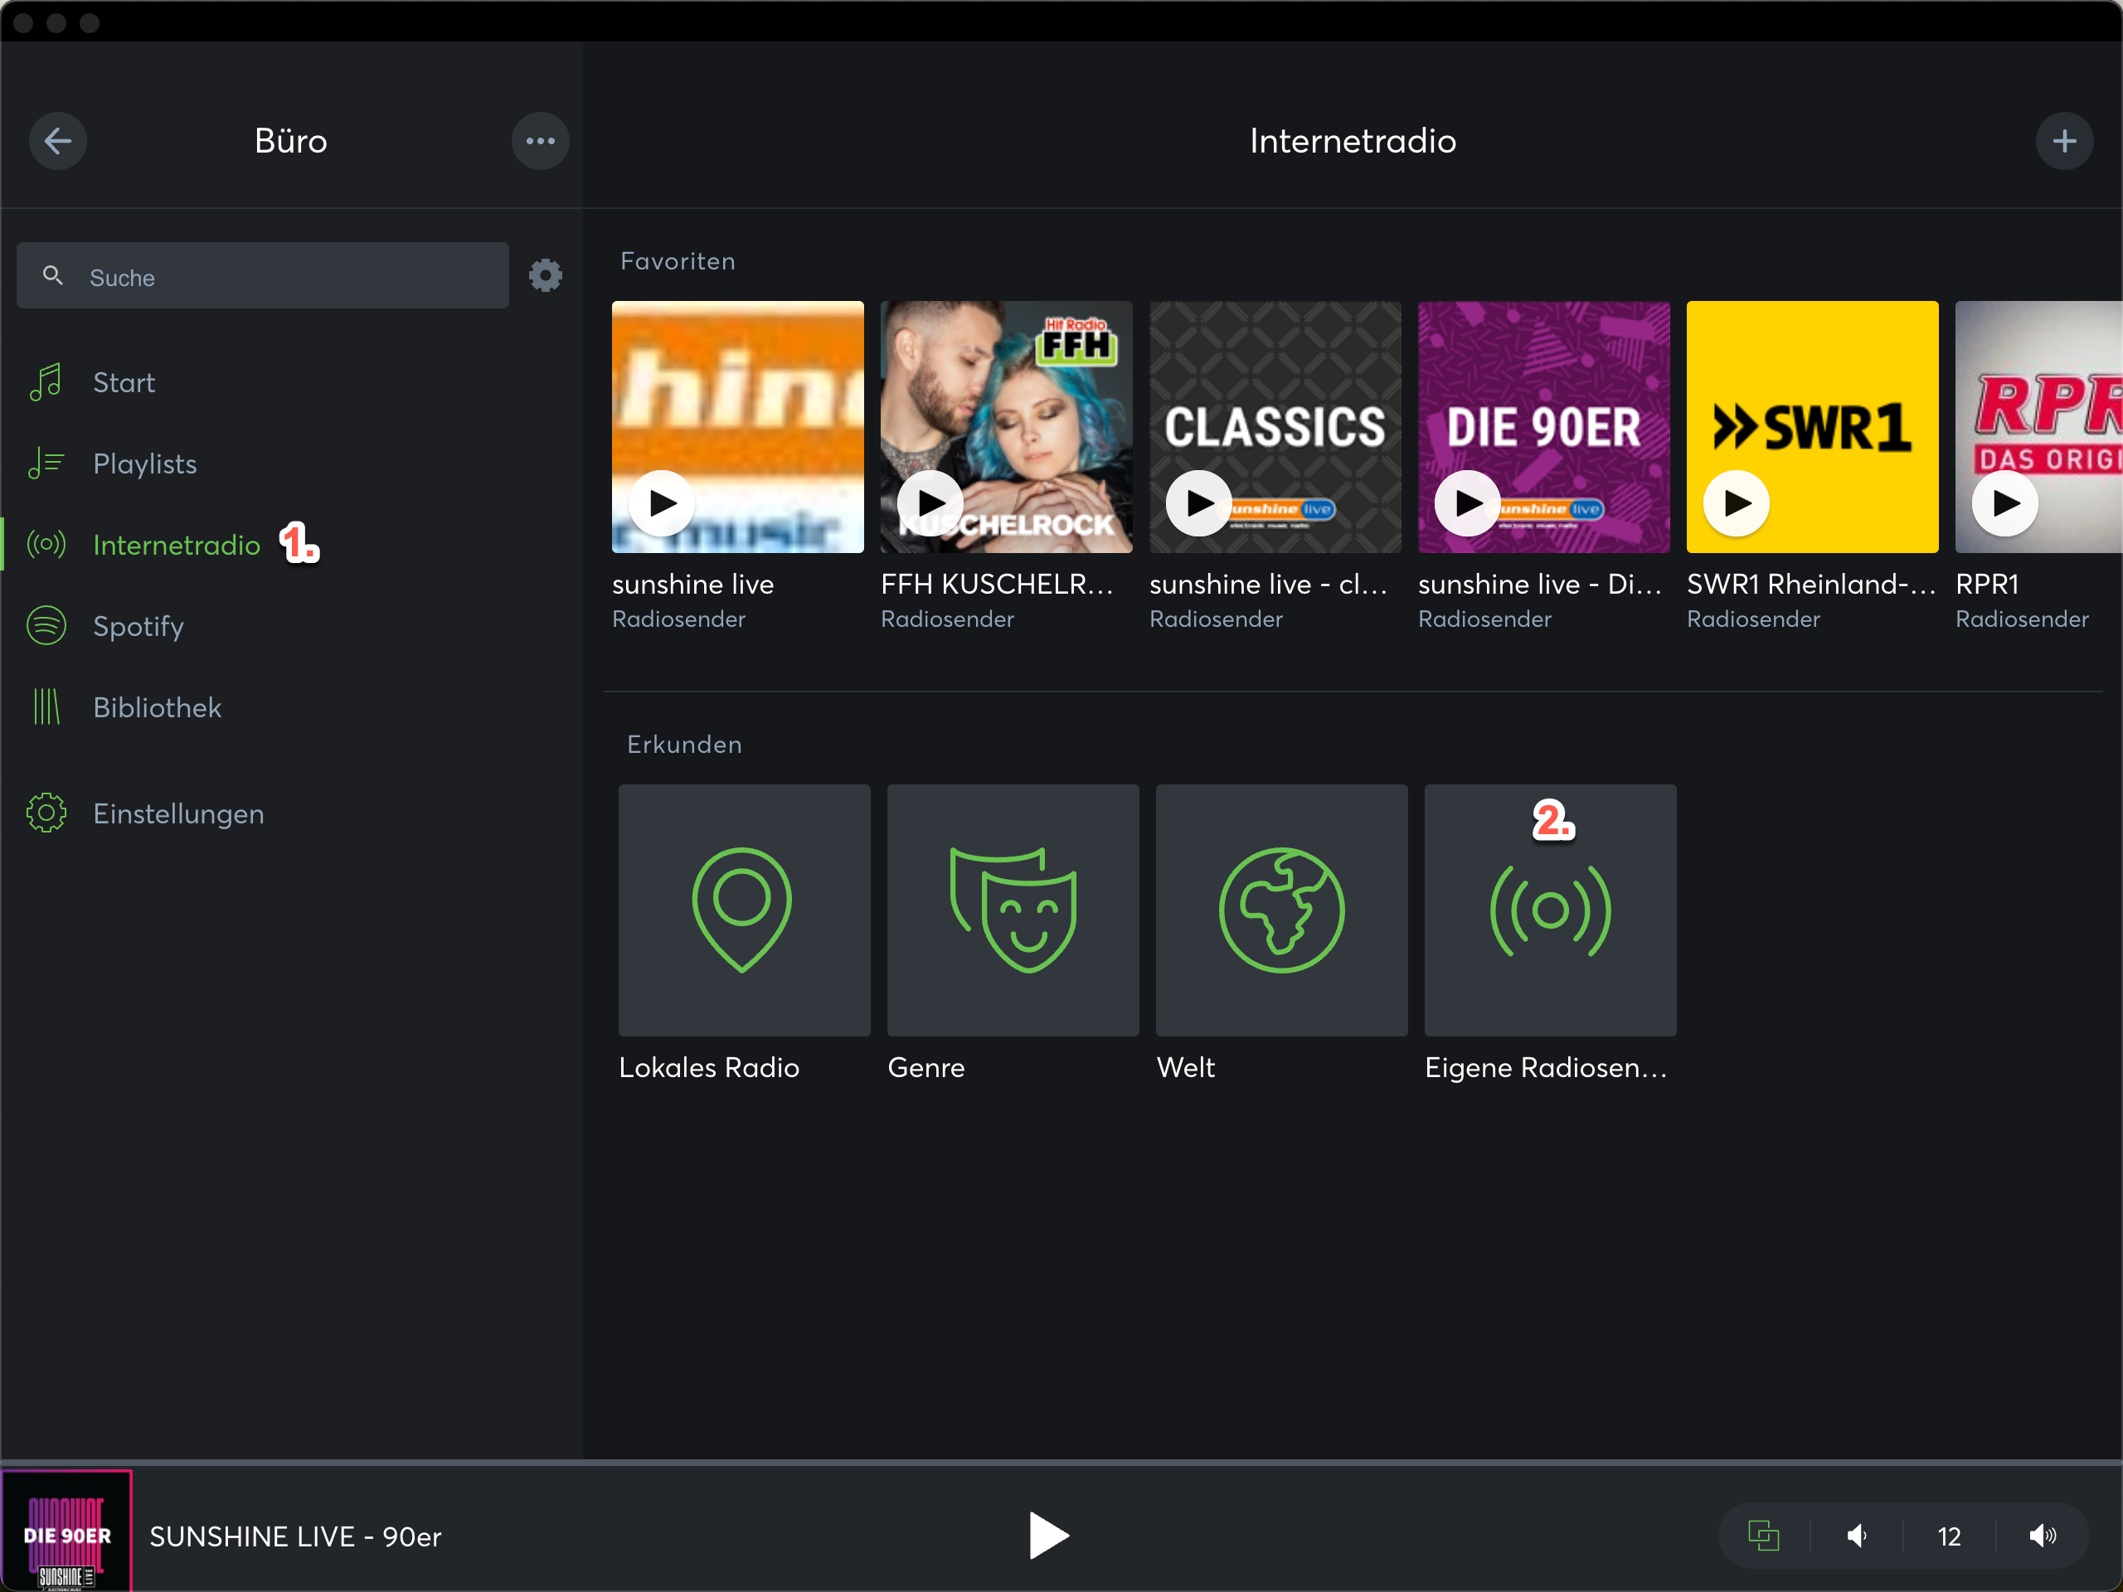Click into the Suche search field
Image resolution: width=2123 pixels, height=1592 pixels.
click(x=279, y=276)
